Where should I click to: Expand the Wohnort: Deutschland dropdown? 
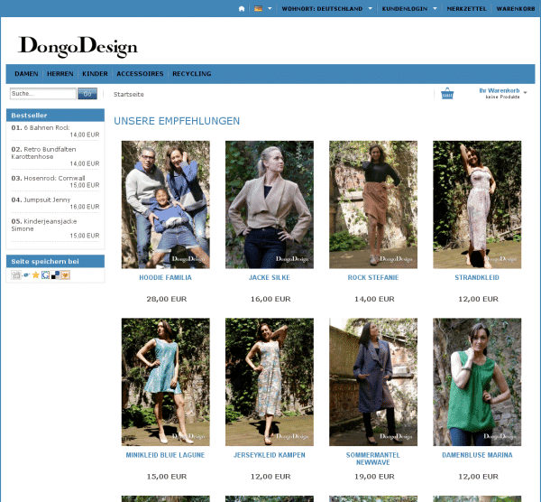coord(370,8)
